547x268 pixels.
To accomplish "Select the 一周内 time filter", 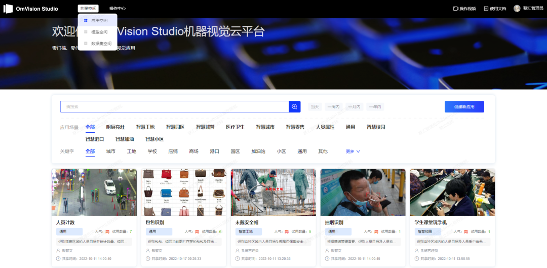I will click(333, 107).
